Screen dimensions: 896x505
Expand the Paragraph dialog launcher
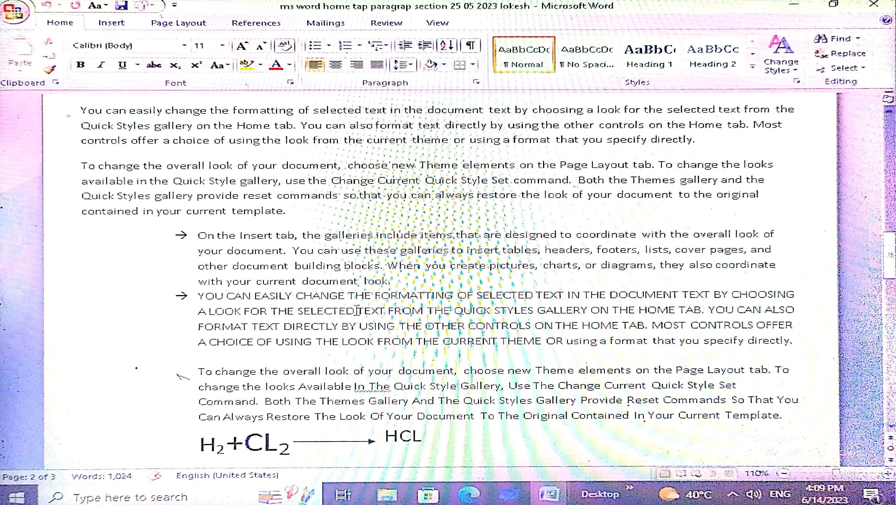tap(476, 82)
